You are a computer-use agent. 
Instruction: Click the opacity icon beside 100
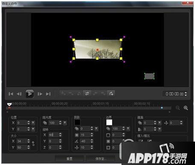tap(45, 123)
